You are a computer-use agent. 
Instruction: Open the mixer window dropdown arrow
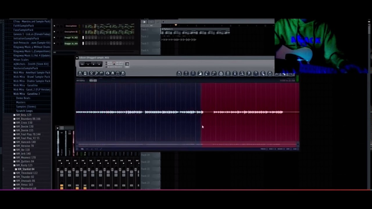click(58, 128)
